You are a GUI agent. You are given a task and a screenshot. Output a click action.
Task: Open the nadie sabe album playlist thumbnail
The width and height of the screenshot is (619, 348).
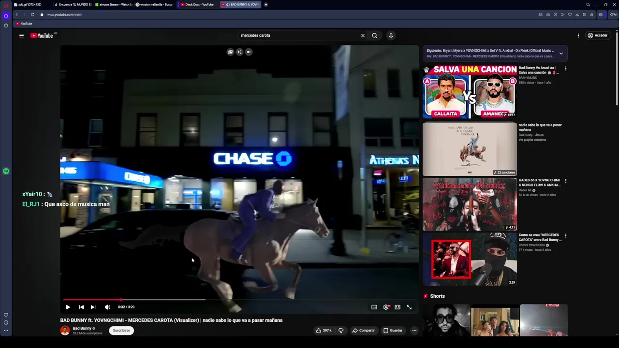[470, 148]
